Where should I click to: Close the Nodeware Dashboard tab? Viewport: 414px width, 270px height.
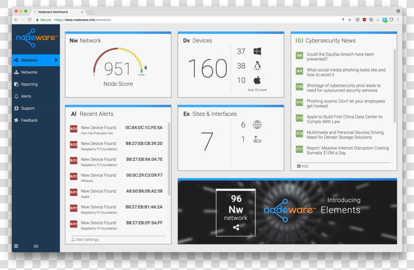click(82, 12)
